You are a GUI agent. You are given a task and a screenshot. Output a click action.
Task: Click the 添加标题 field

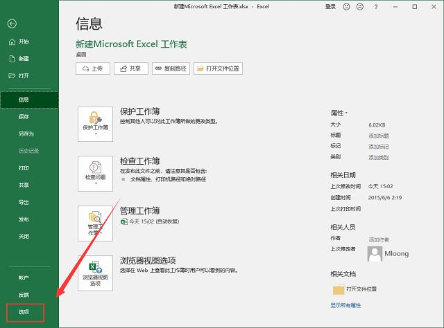point(379,136)
